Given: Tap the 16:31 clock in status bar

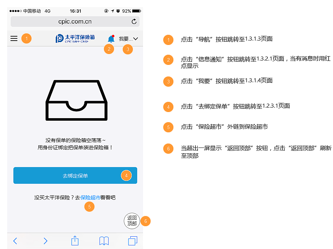Looking at the screenshot, I should tap(75, 11).
